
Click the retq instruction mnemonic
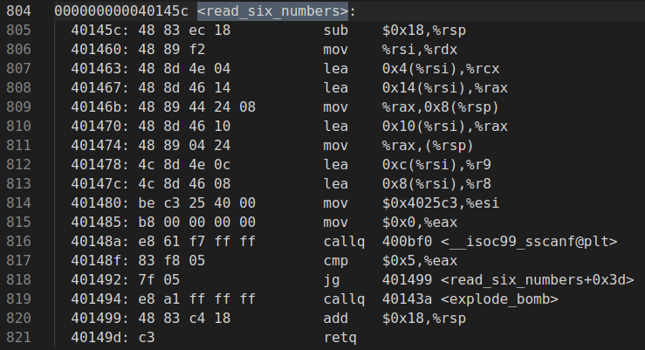pyautogui.click(x=338, y=337)
